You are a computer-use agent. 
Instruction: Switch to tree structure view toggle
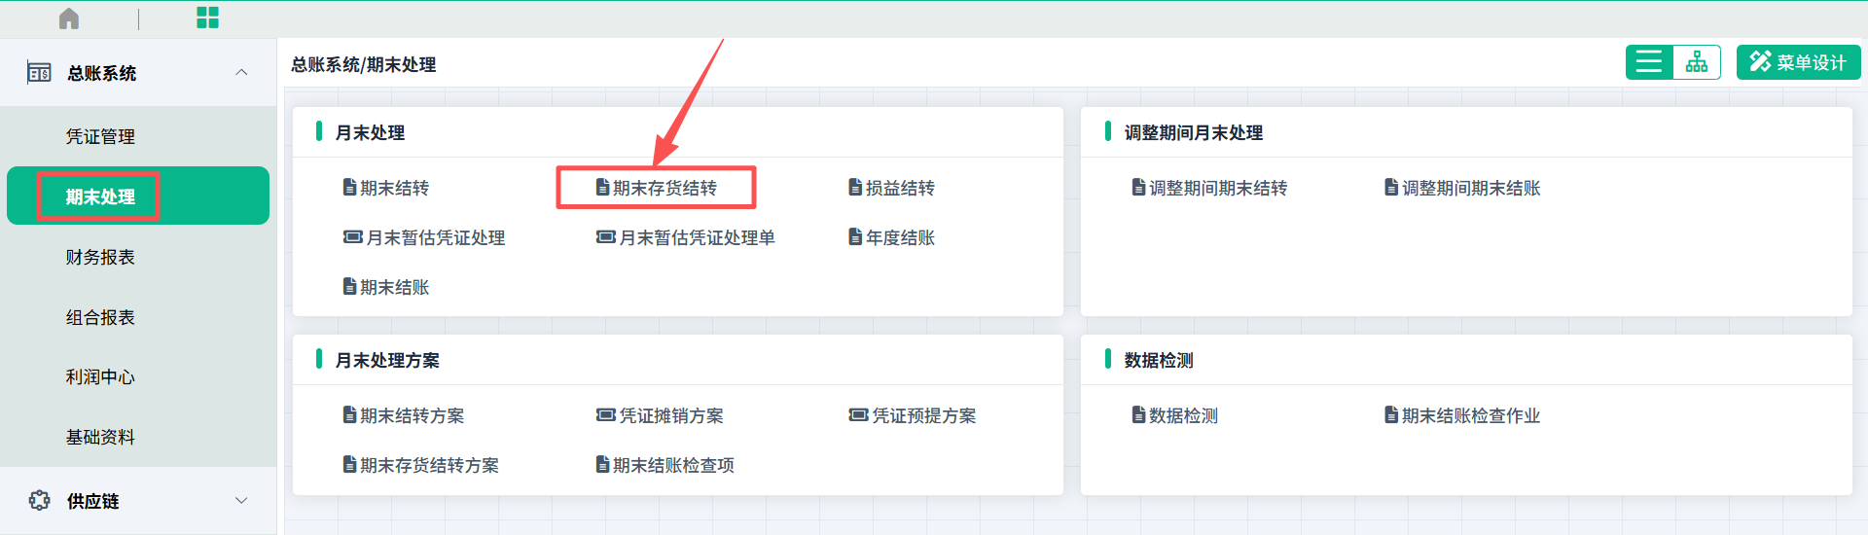1697,62
